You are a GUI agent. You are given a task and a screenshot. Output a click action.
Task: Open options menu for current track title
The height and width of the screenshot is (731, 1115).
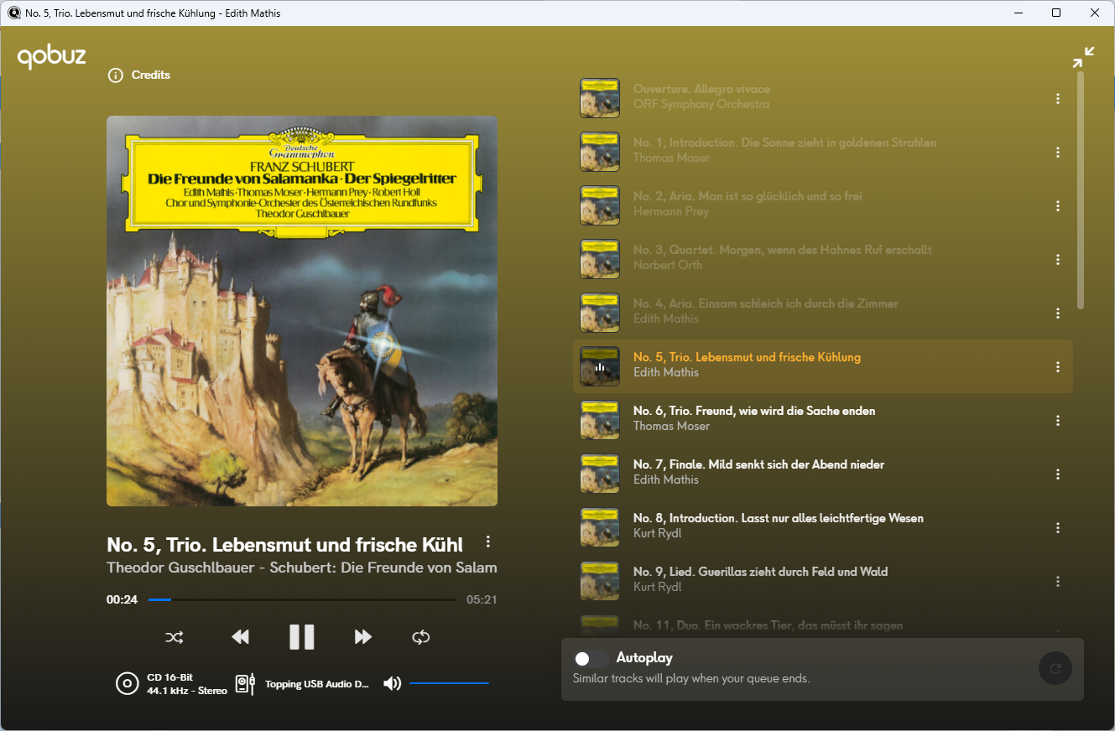[488, 542]
